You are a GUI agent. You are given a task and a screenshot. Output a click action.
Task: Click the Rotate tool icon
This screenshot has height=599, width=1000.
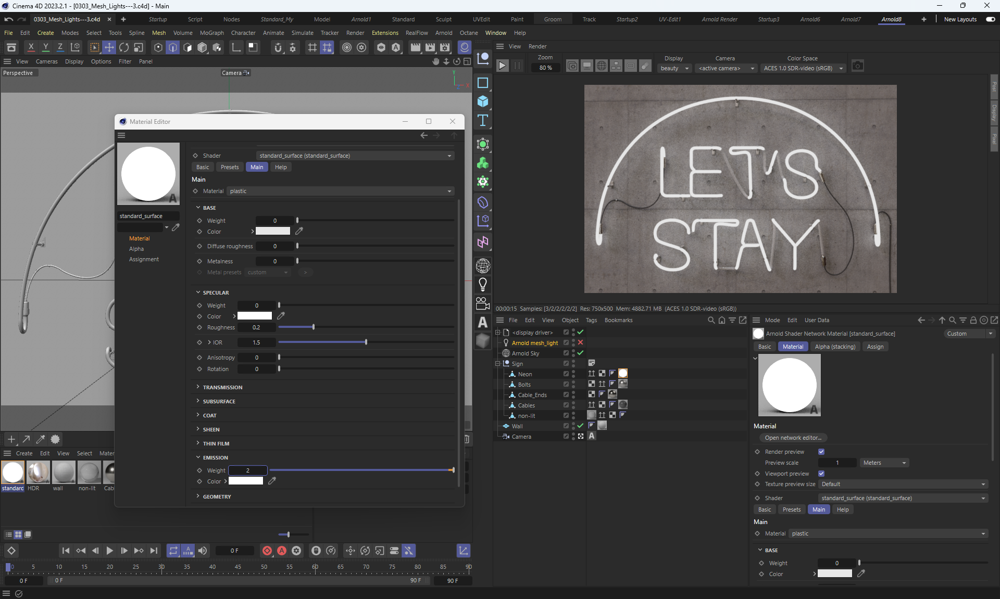[x=124, y=47]
